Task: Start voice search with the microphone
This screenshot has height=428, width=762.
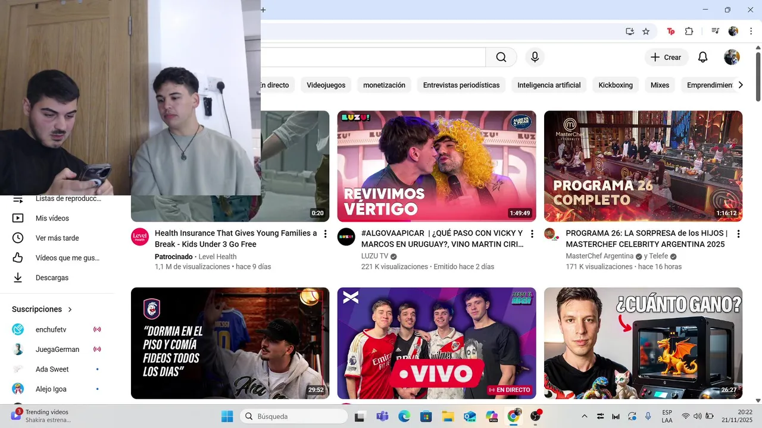Action: click(535, 57)
